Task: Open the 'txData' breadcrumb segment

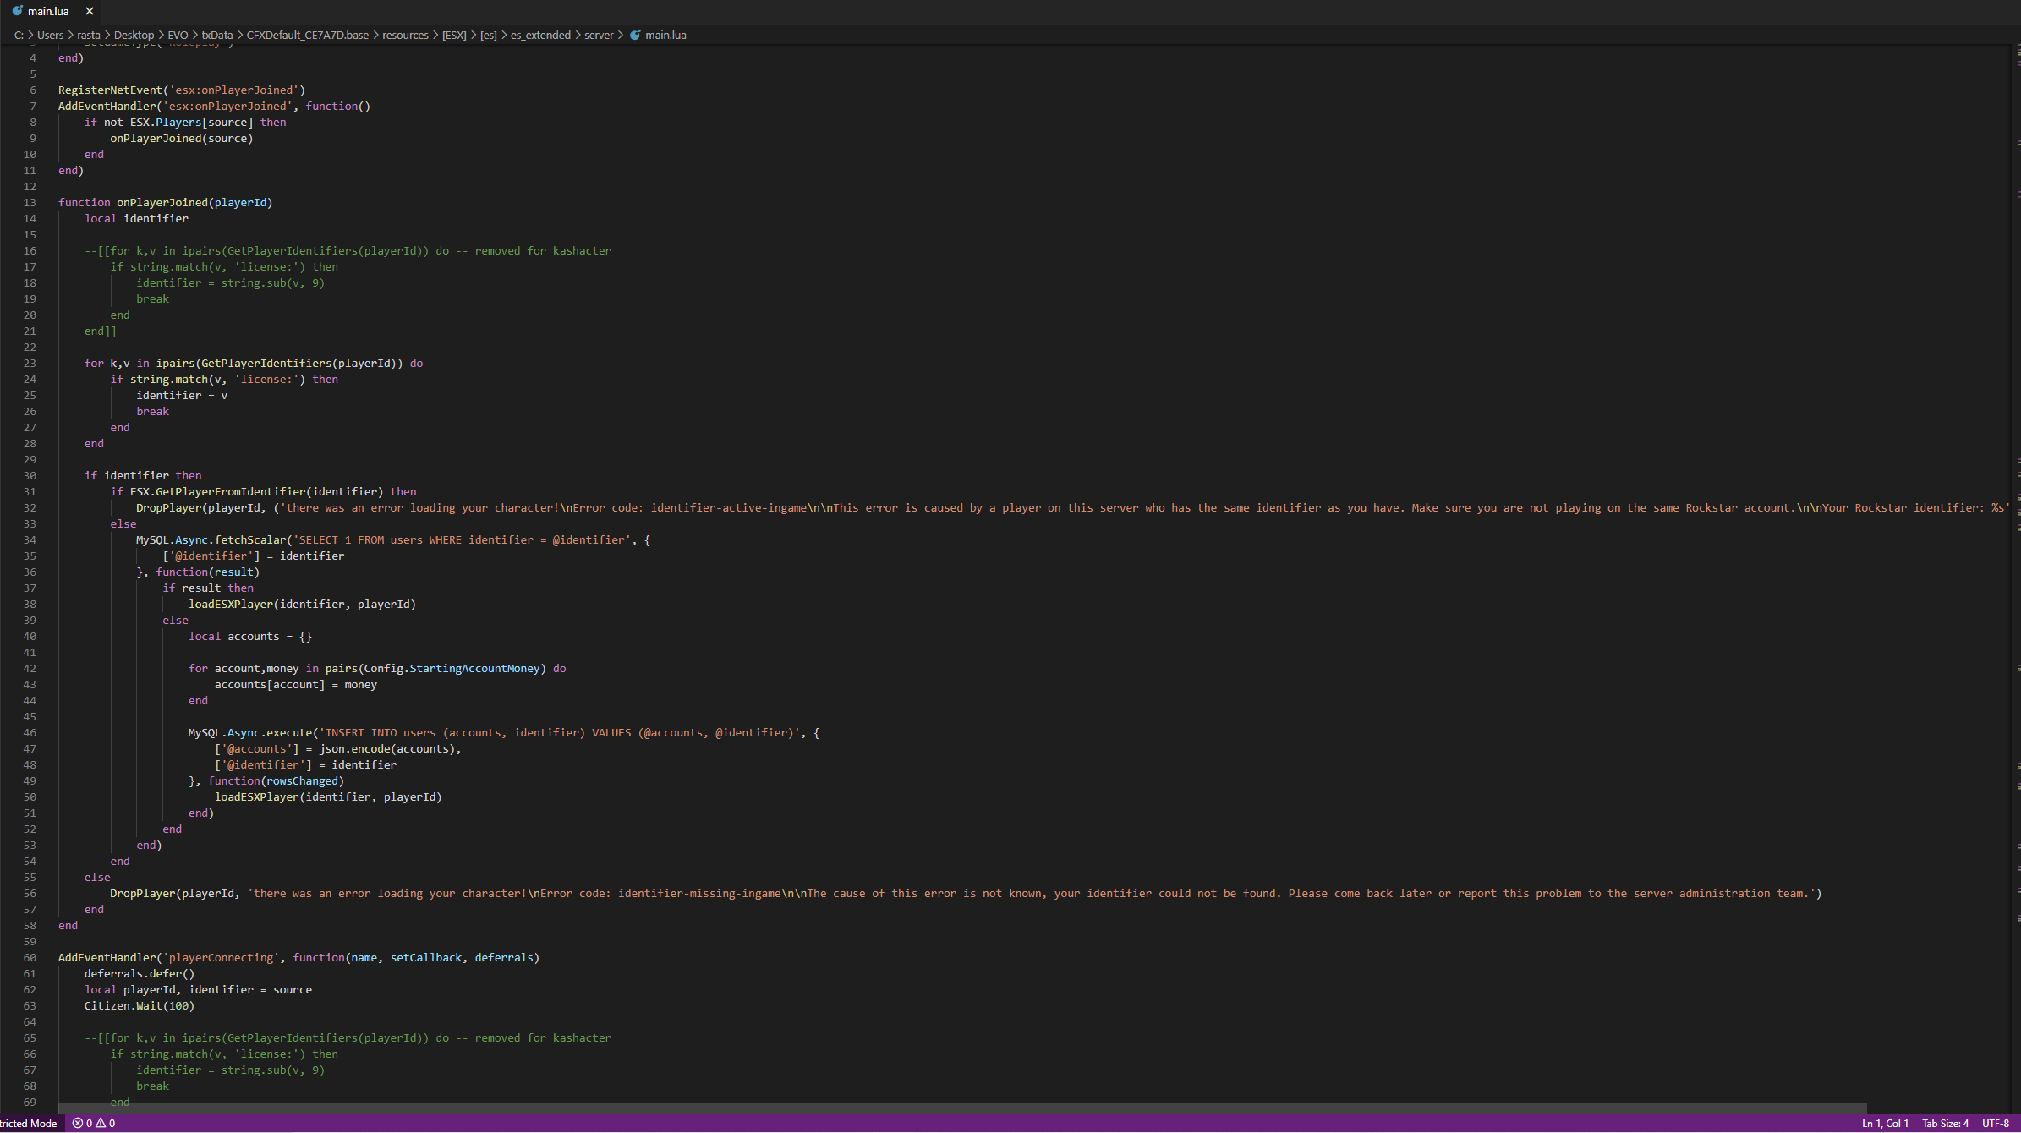Action: click(x=217, y=35)
